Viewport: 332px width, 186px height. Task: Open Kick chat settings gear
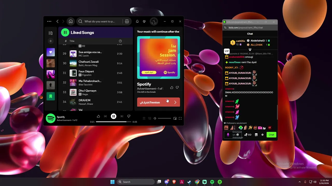pyautogui.click(x=262, y=135)
